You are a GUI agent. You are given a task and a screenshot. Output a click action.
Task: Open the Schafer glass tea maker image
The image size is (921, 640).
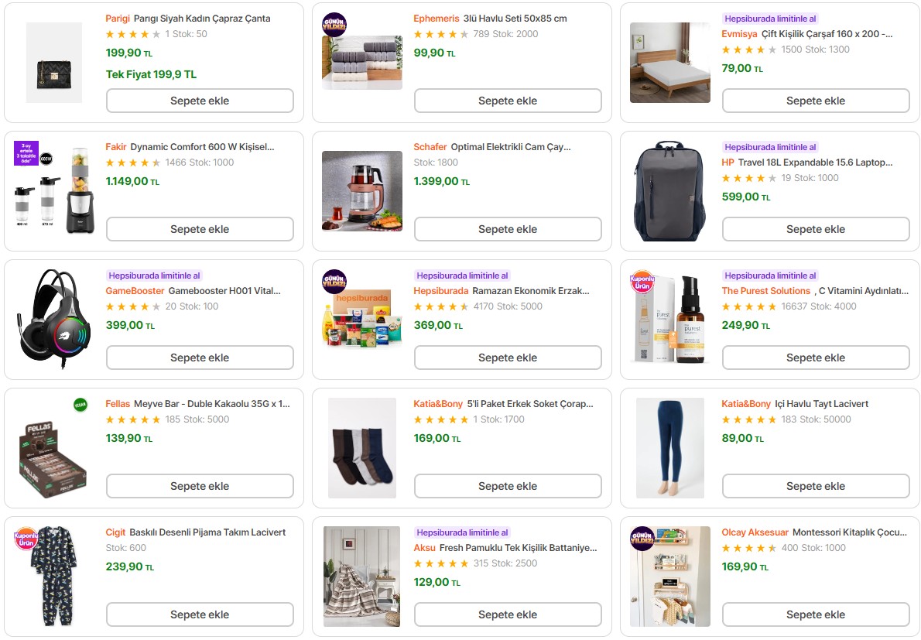[x=362, y=191]
